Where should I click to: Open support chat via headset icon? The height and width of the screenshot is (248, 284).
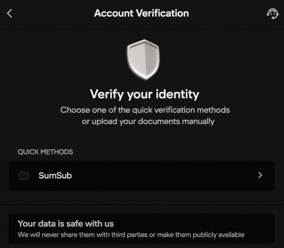point(273,14)
